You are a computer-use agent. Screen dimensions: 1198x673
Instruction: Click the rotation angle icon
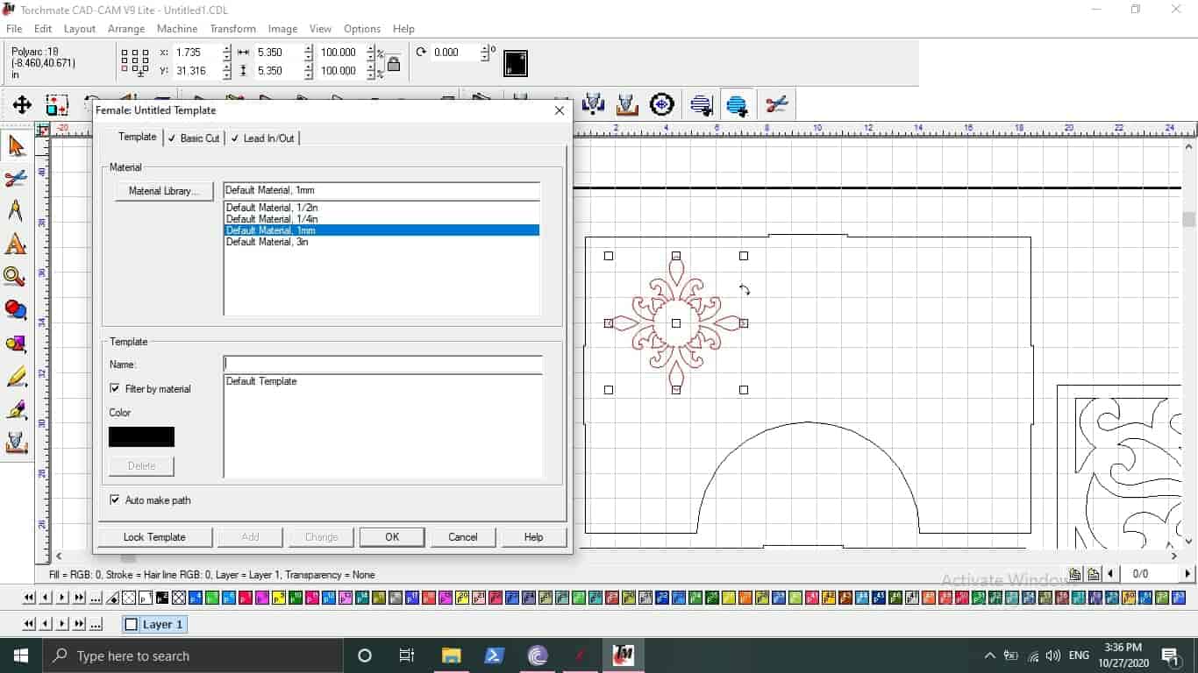[421, 52]
